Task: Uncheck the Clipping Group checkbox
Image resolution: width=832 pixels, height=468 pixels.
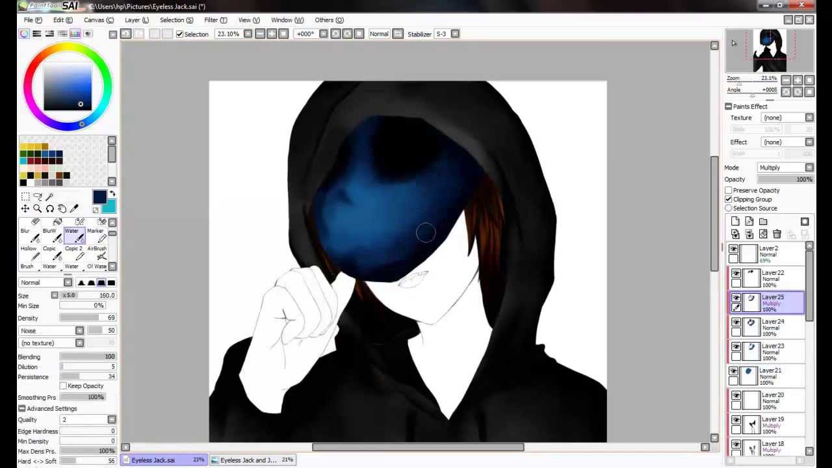Action: (729, 200)
